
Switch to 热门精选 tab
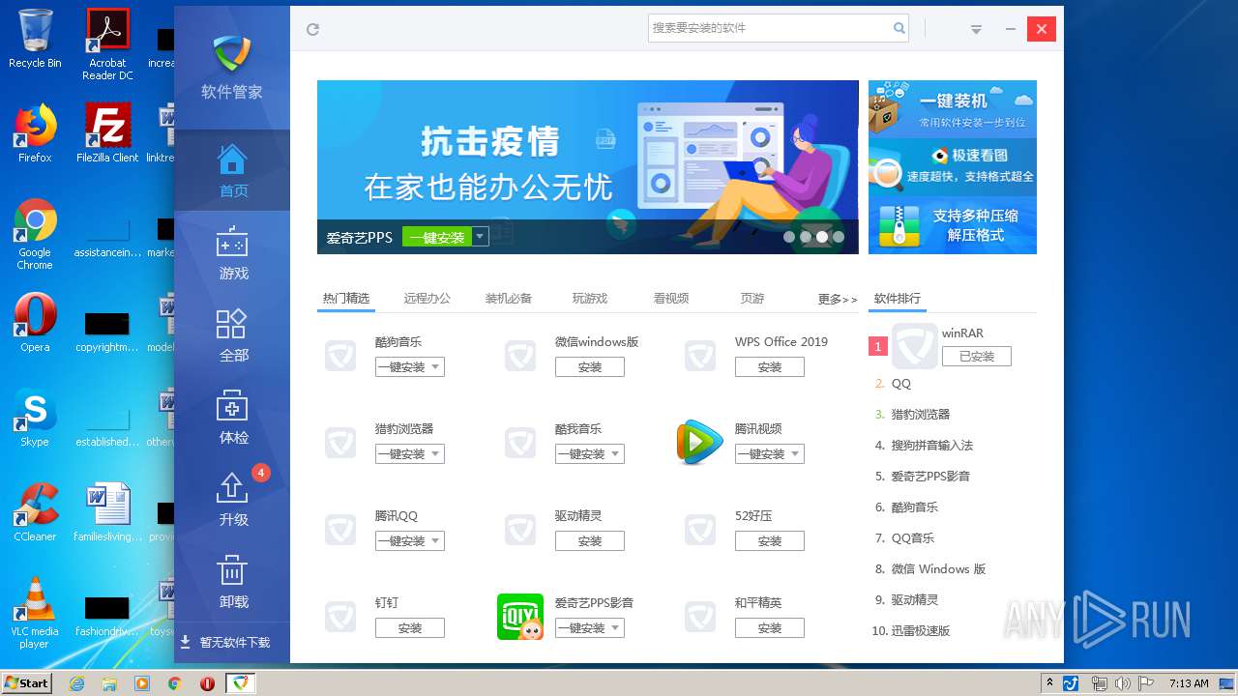coord(346,299)
